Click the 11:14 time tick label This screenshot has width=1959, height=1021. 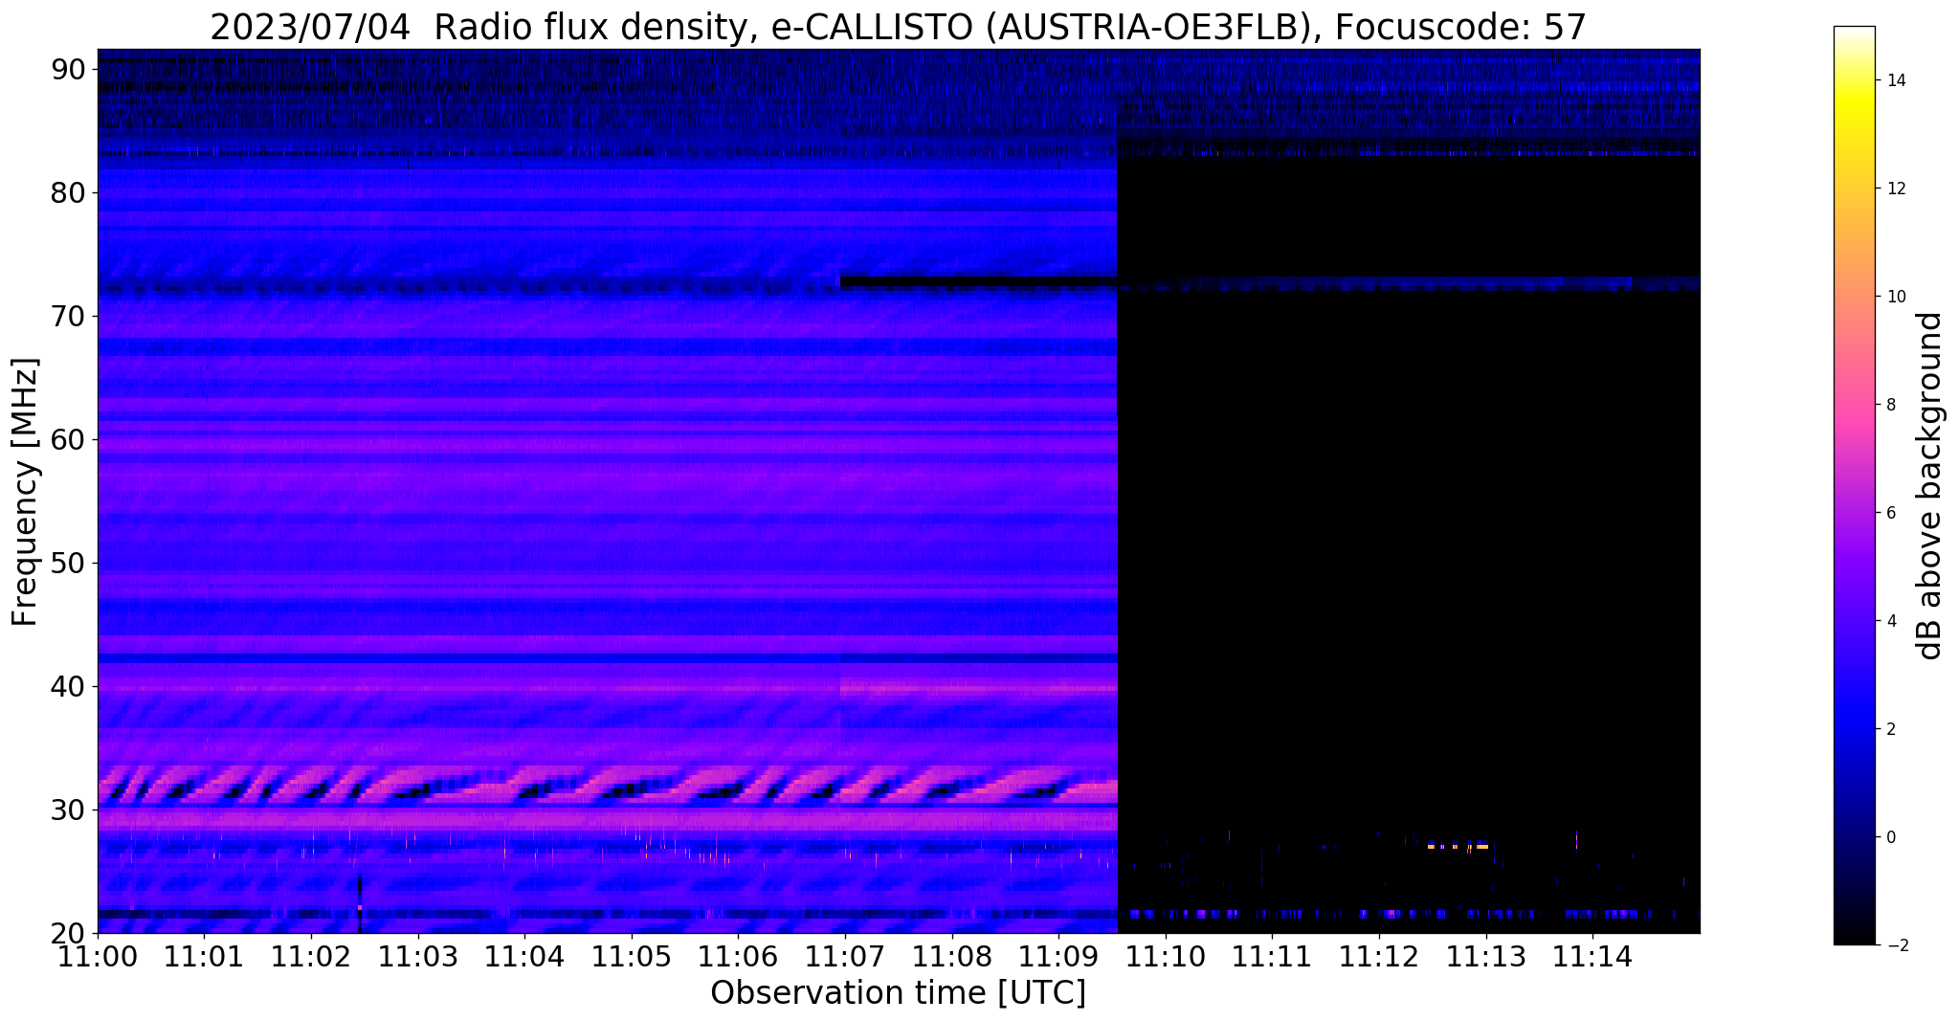(1592, 956)
